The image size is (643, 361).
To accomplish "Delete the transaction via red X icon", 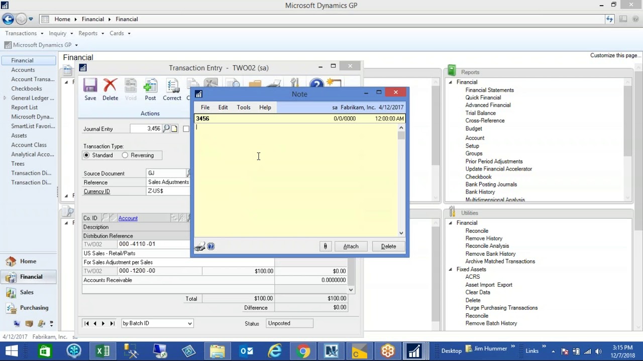I will point(110,90).
